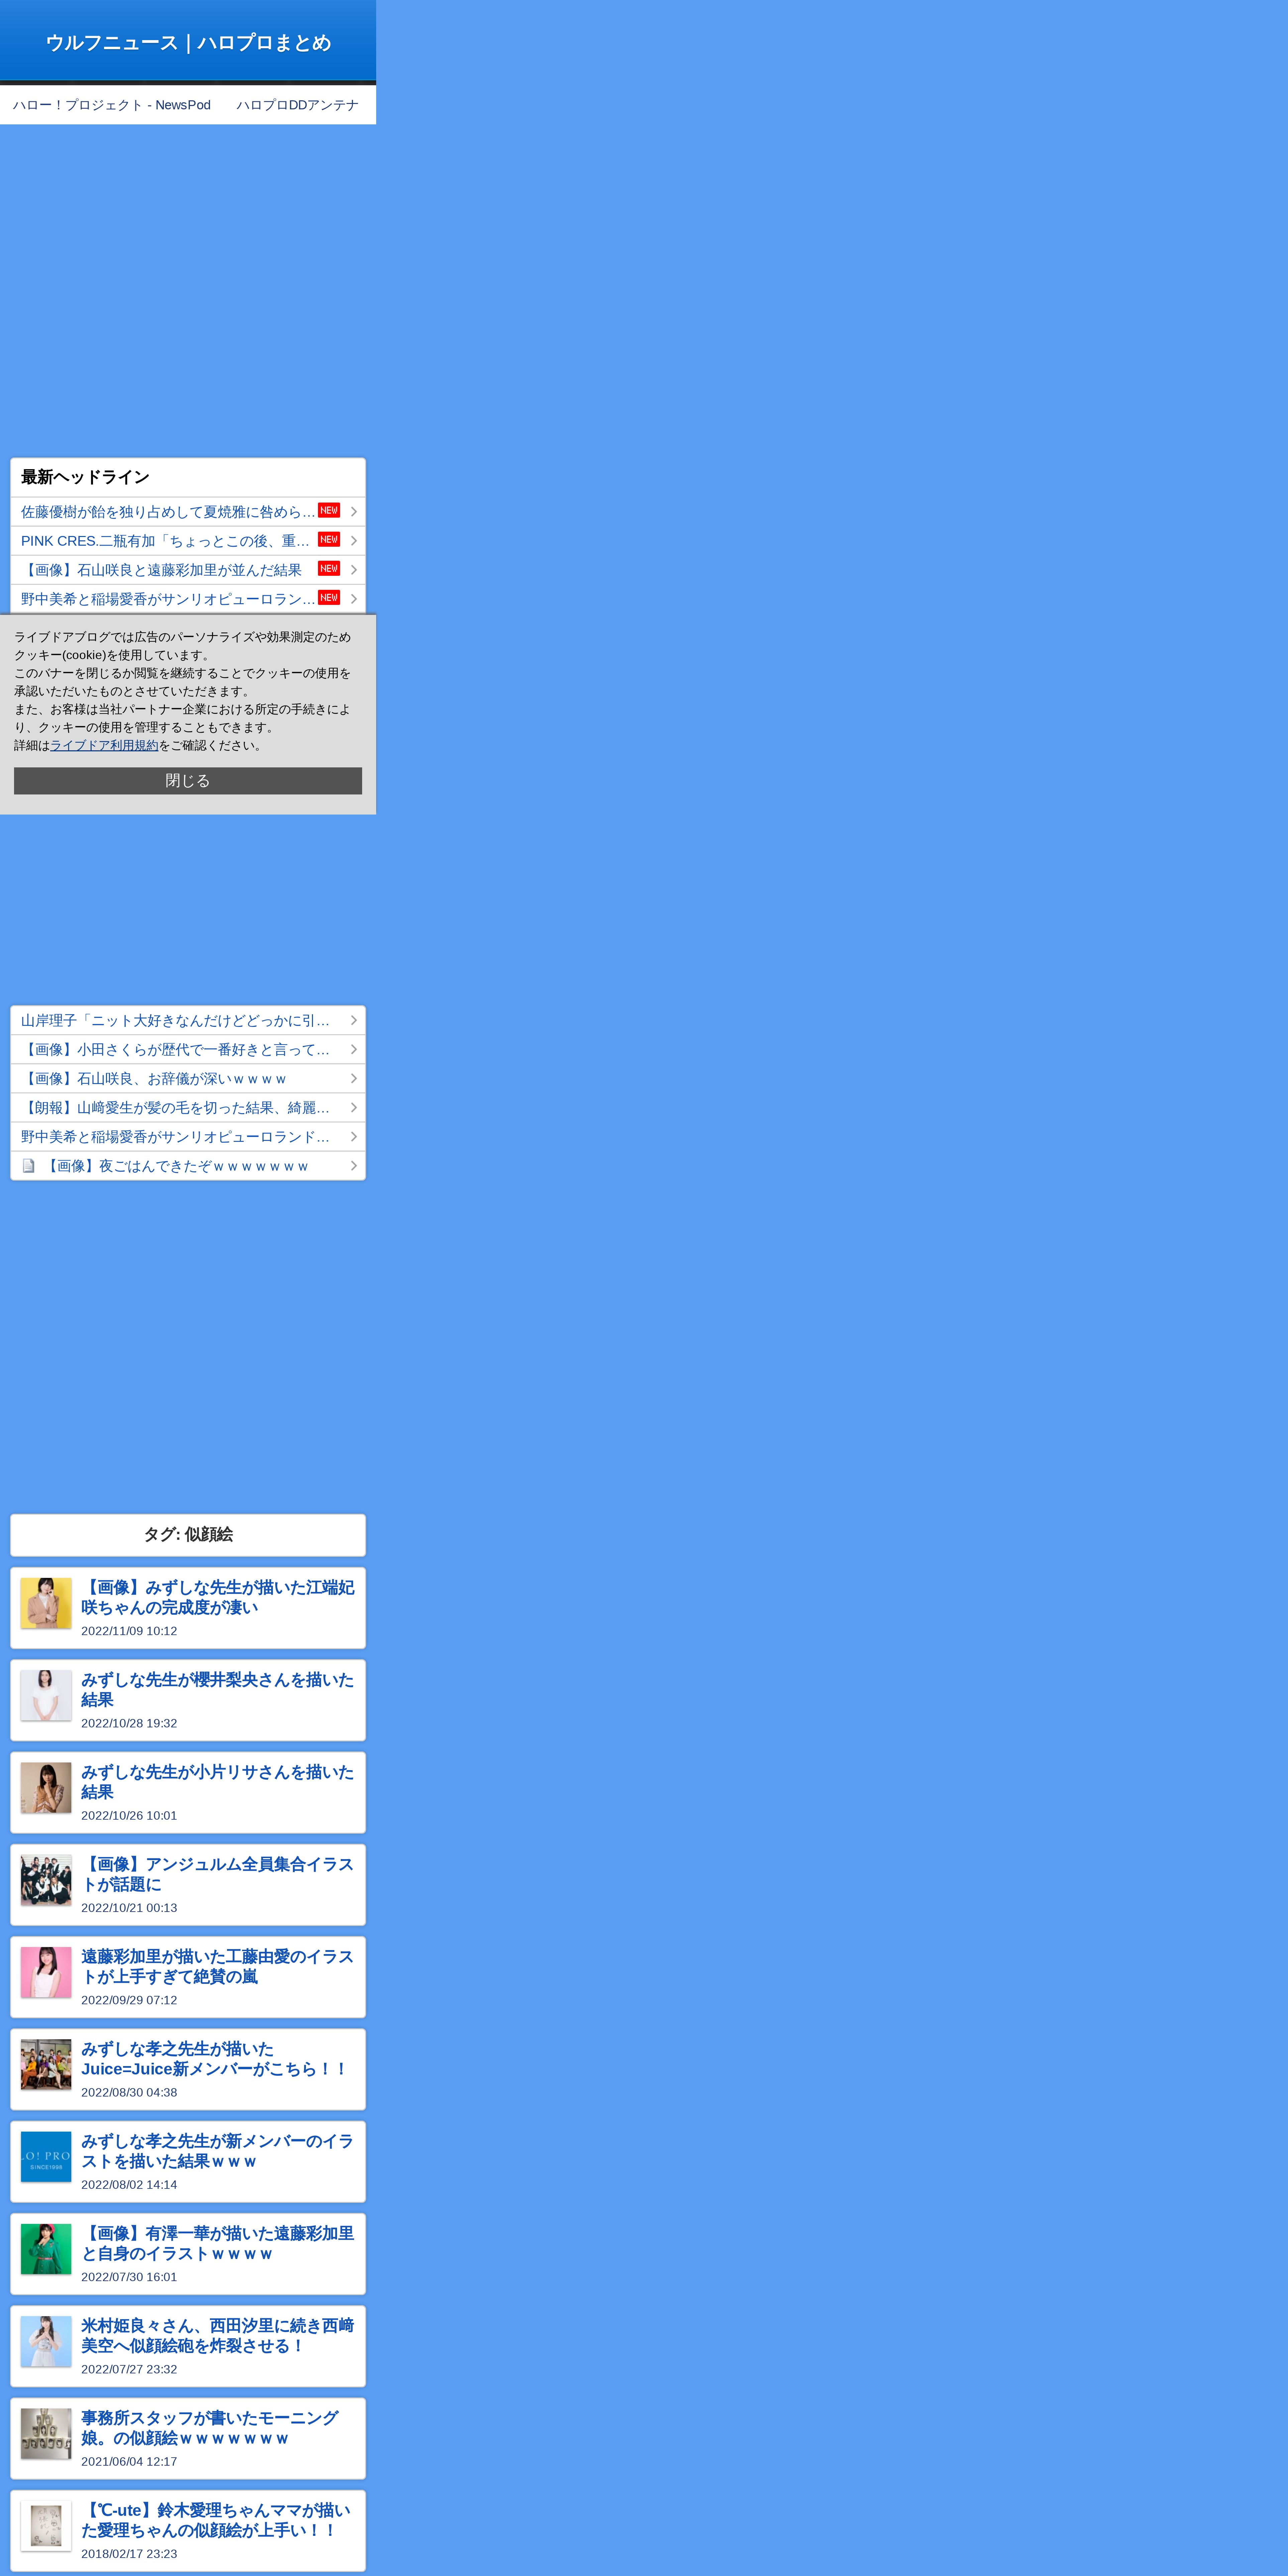Click thumbnail of アンジュルム全員集合 article

(x=46, y=1880)
